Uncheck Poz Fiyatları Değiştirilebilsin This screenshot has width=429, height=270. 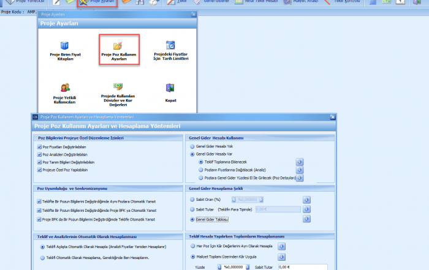click(40, 148)
